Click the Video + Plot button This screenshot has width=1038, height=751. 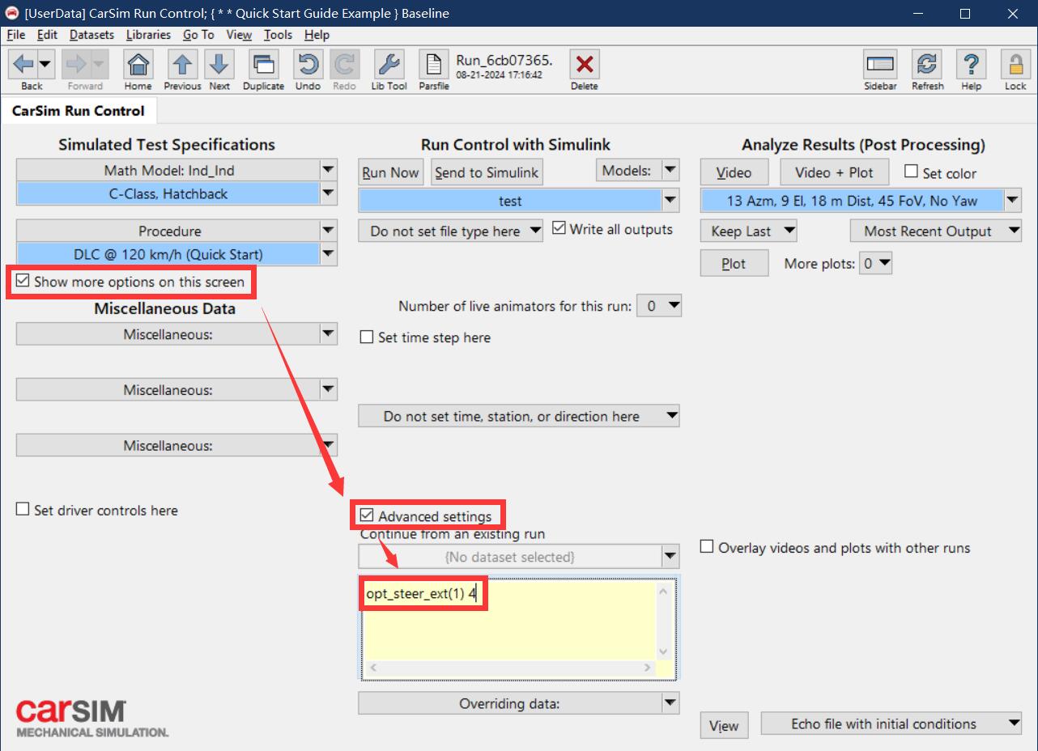[834, 172]
